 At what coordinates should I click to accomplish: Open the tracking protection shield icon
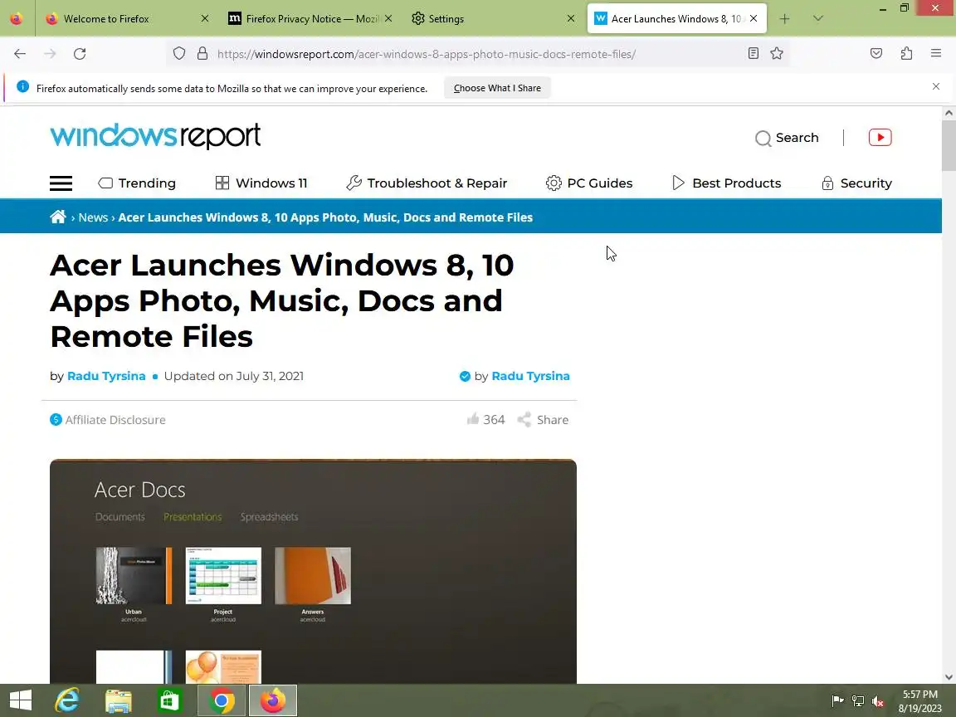pos(178,54)
